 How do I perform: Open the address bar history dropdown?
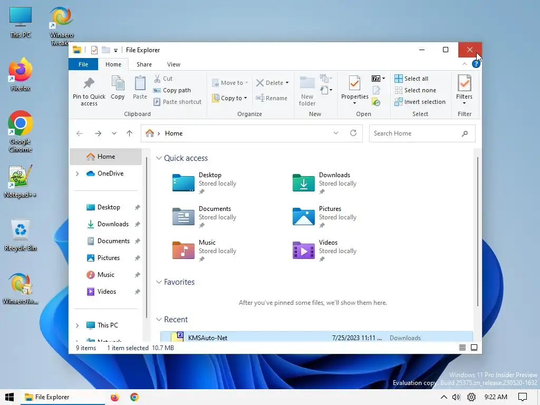point(336,133)
